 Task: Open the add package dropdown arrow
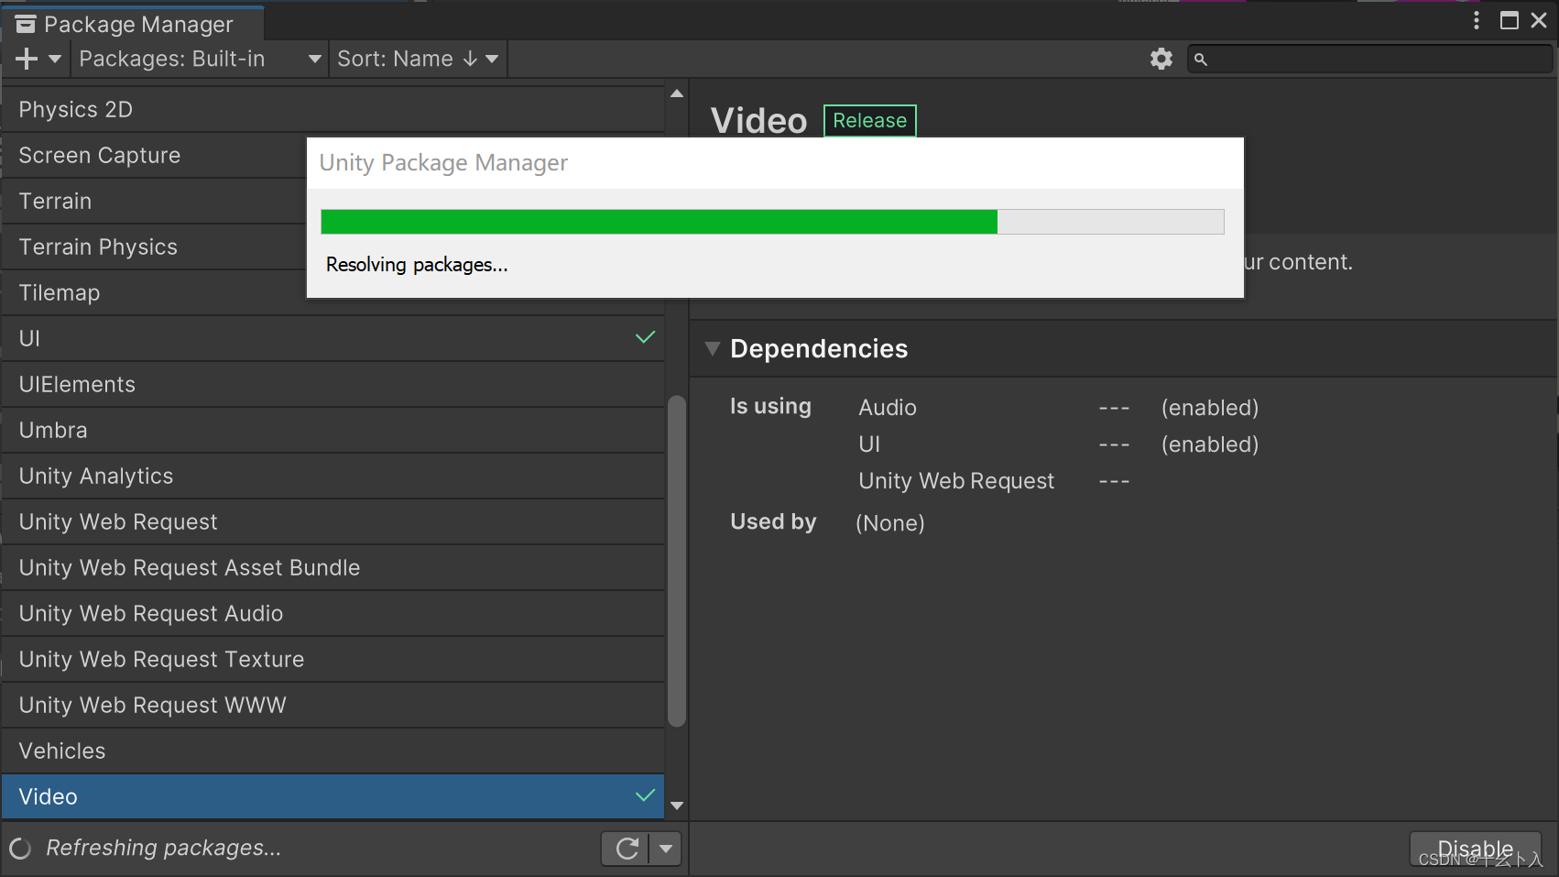pos(55,59)
